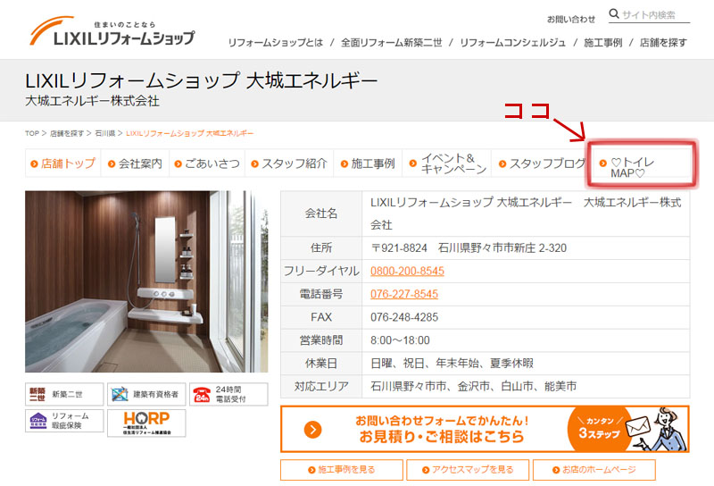The width and height of the screenshot is (714, 486).
Task: Select the 会社案内 tab
Action: coord(135,163)
